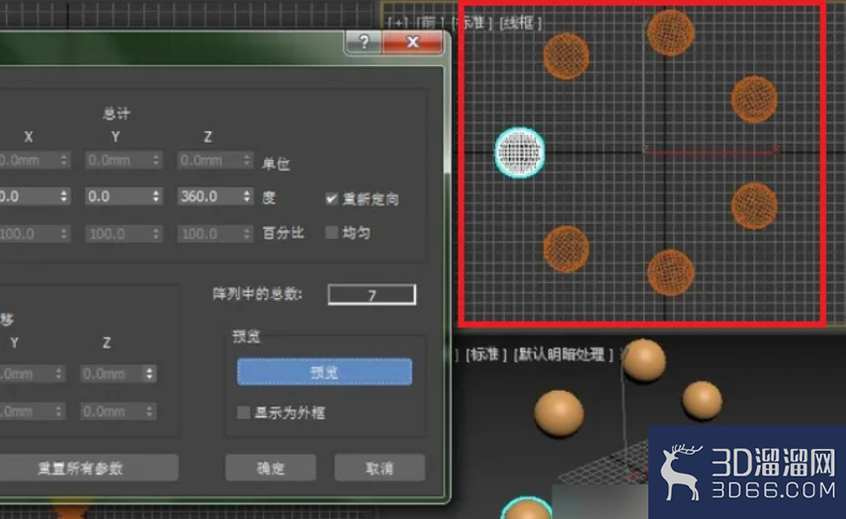Screen dimensions: 846x519
Task: Adjust the Z rotation 360.0 spinner arrows
Action: 247,196
